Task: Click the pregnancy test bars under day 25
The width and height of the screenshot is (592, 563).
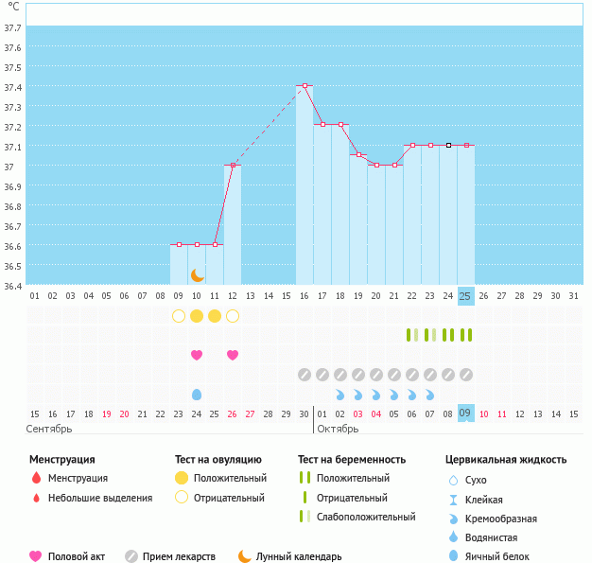Action: click(x=466, y=335)
